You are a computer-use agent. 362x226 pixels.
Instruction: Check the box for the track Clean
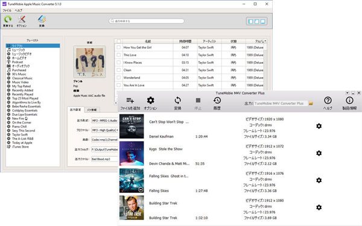[x=119, y=70]
